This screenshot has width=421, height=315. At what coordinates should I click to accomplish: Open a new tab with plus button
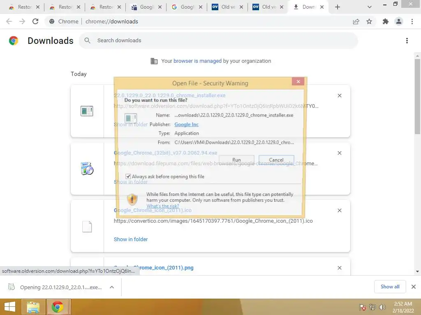point(338,7)
